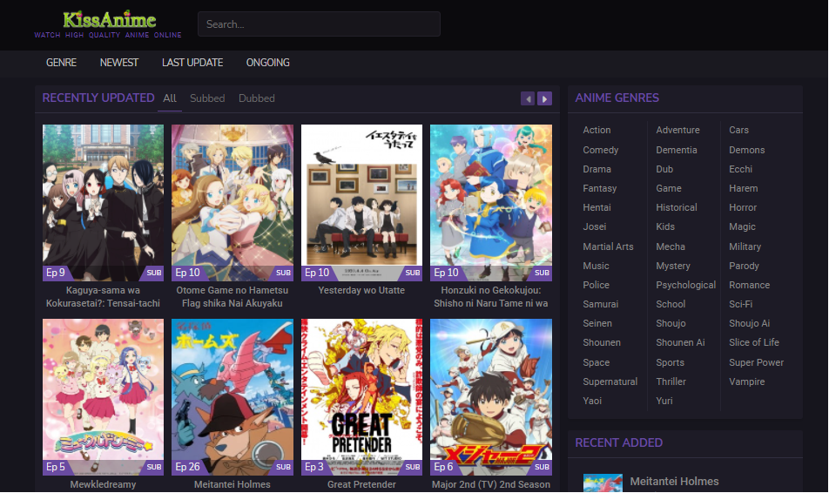Select the Thriller genre
829x493 pixels.
point(671,382)
